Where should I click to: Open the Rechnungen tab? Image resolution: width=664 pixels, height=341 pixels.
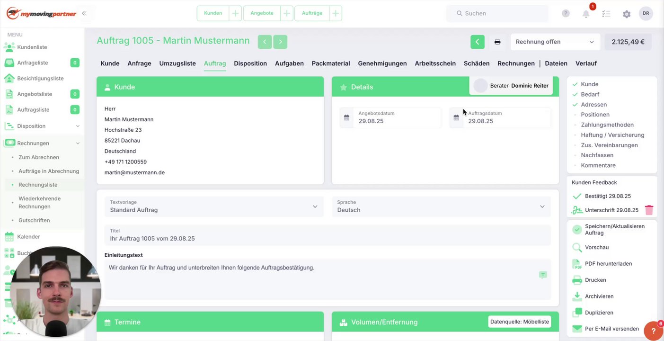(516, 63)
